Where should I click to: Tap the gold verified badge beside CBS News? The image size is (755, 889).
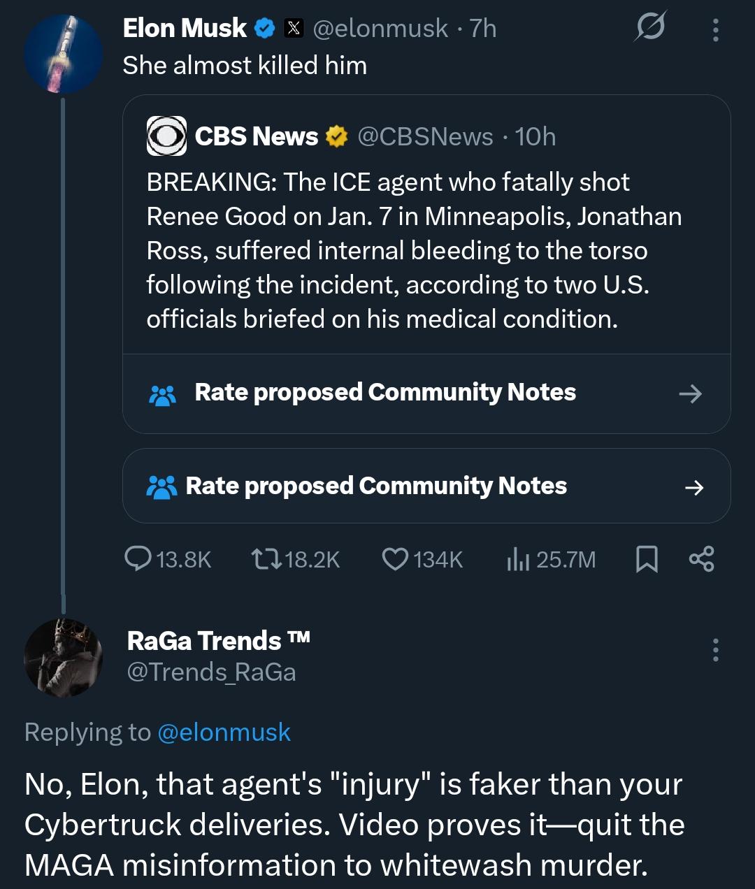pos(337,136)
